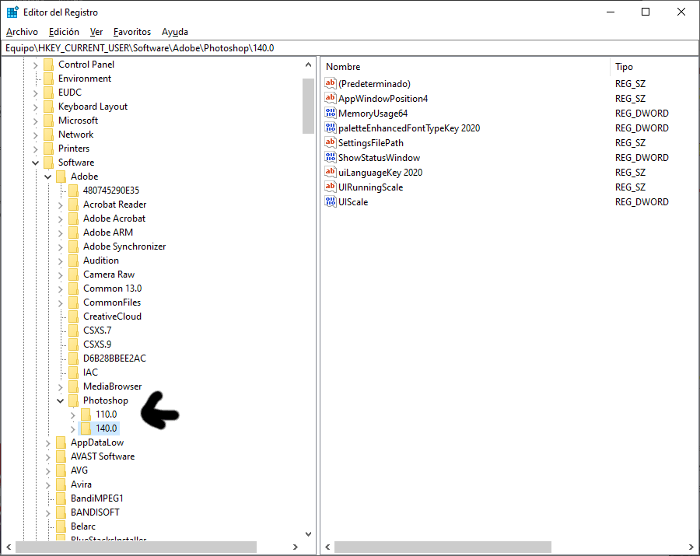
Task: Open the Ver menu
Action: [x=96, y=32]
